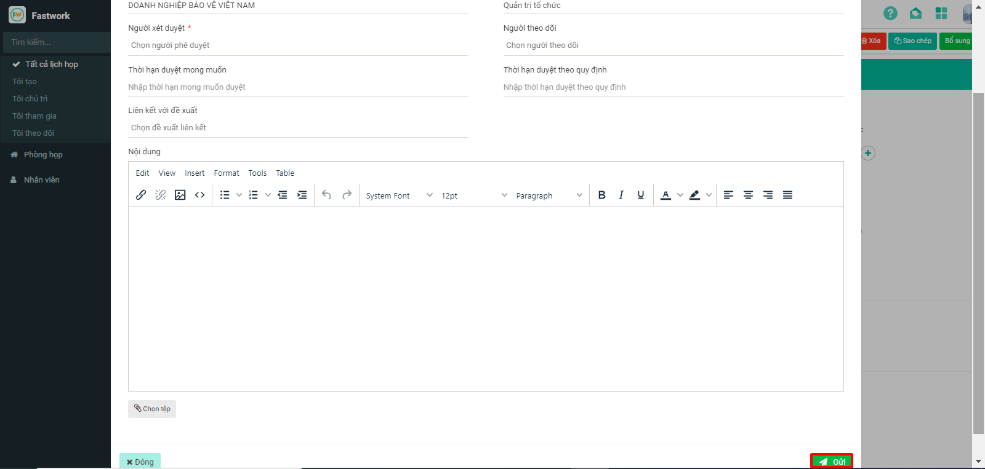Click the Chọn người phê duyệt field

point(298,45)
